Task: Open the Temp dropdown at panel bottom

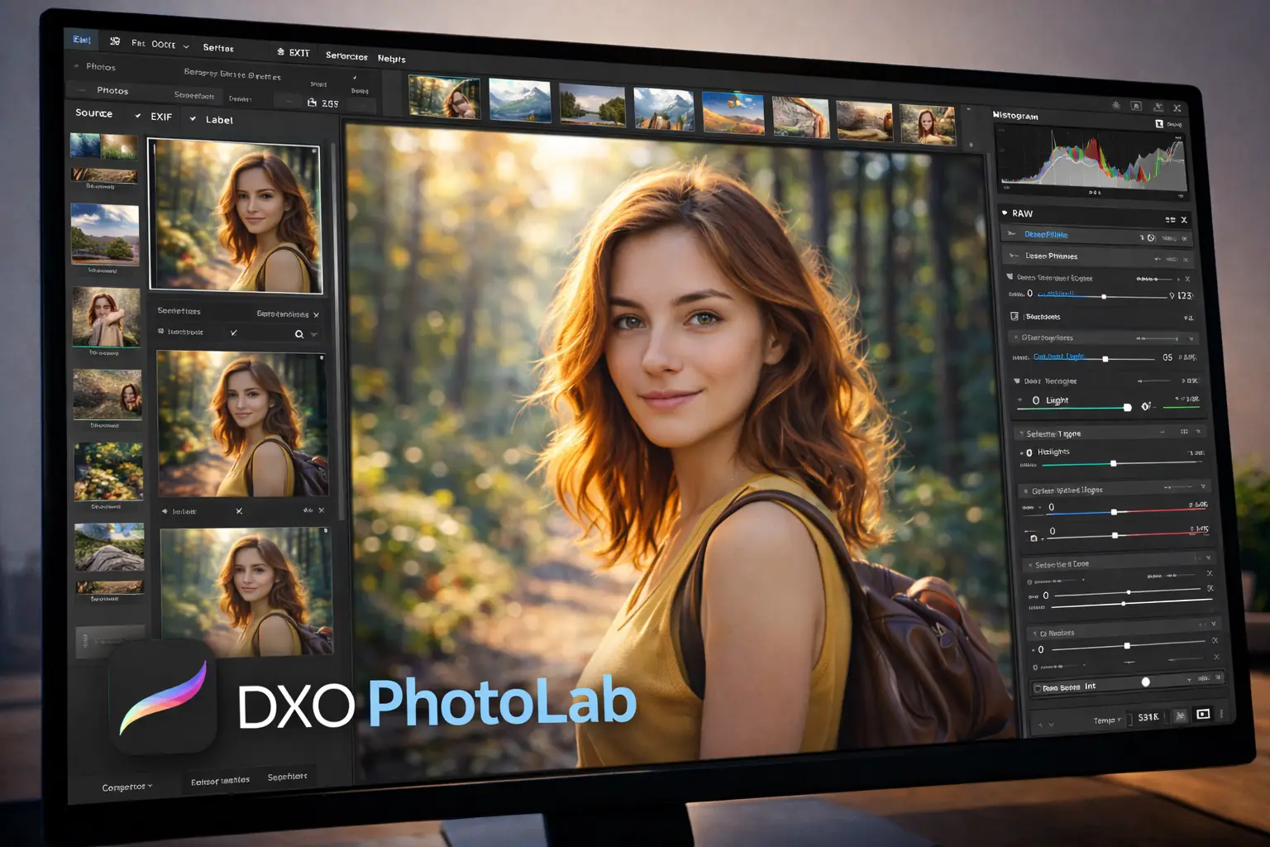Action: (1107, 720)
